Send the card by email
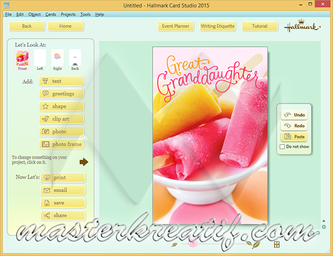The width and height of the screenshot is (333, 256). coord(63,190)
